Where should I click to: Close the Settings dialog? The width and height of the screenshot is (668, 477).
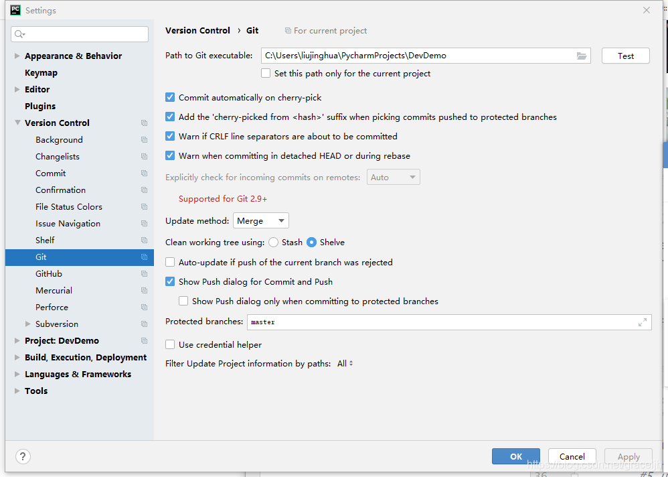647,10
